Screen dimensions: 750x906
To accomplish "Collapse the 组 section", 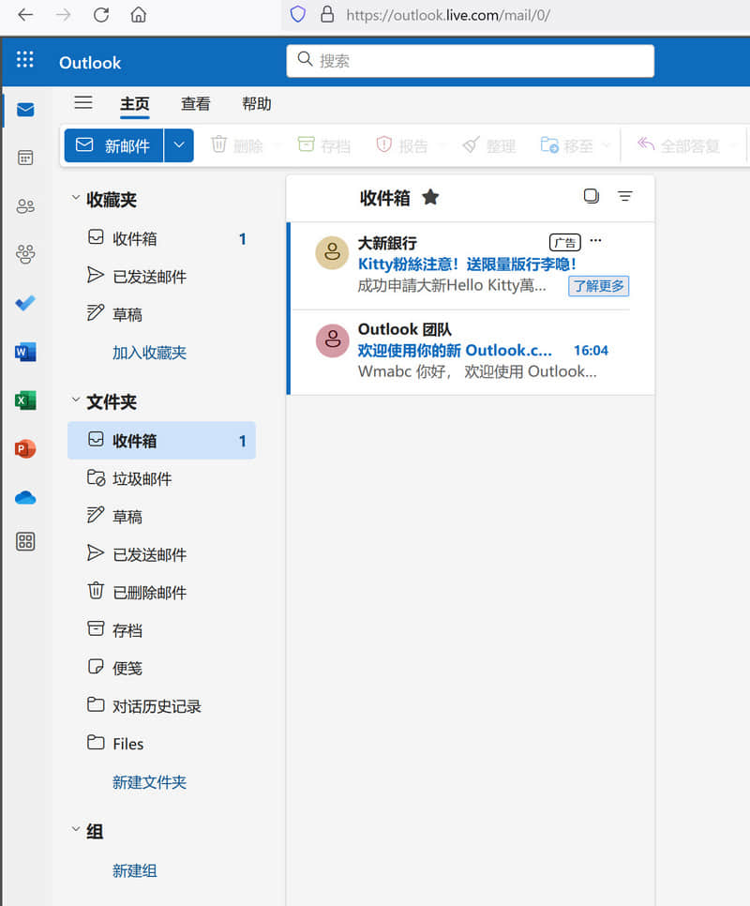I will 76,830.
